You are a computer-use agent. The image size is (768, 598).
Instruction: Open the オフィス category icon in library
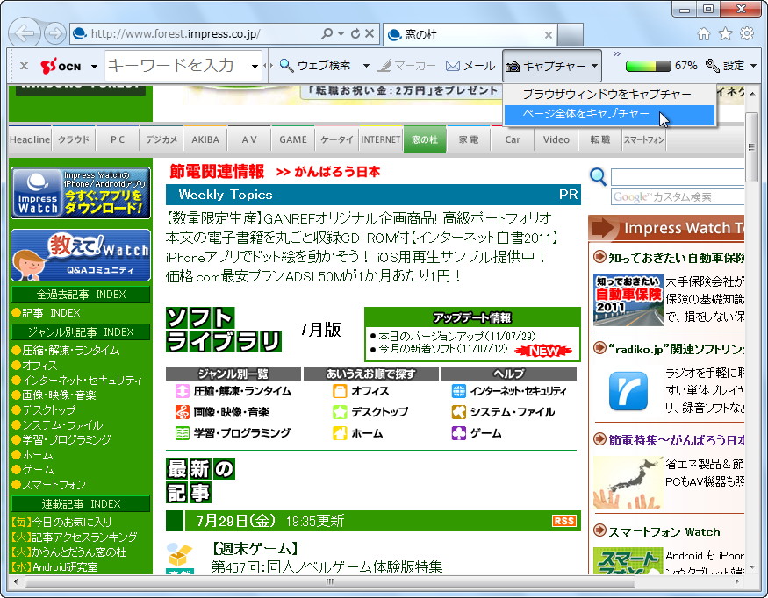coord(340,391)
